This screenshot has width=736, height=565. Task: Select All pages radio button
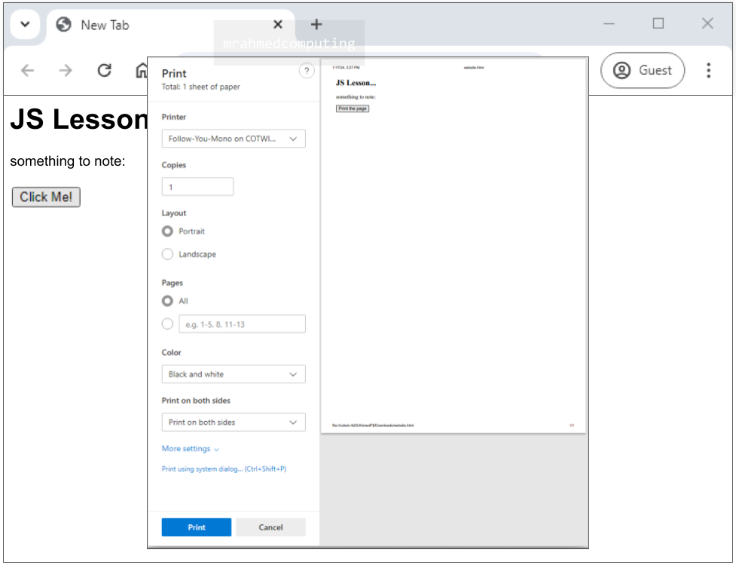[x=168, y=301]
